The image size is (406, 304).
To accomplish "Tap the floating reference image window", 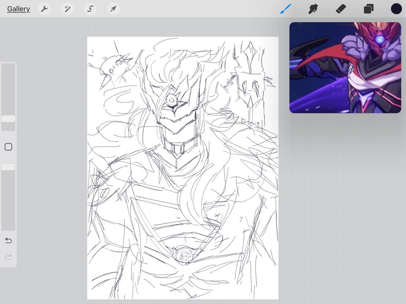I will coord(345,68).
